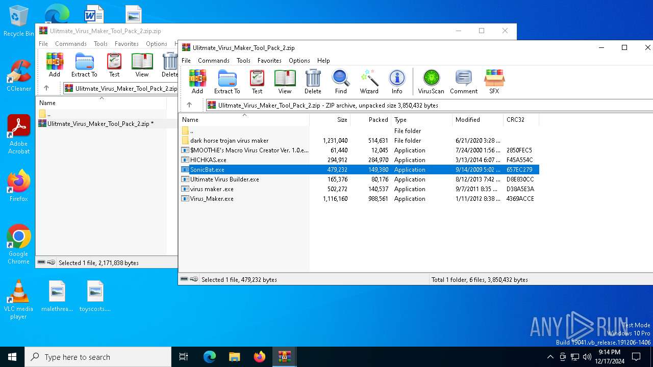653x367 pixels.
Task: Click Test icon in front WinRAR toolbar
Action: pos(257,82)
